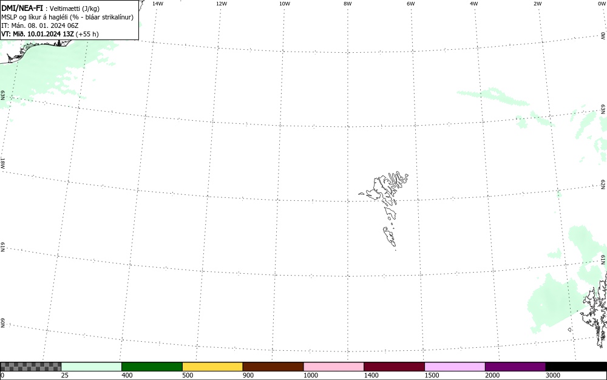Image resolution: width=607 pixels, height=380 pixels.
Task: Click the legend value 900
Action: tap(248, 375)
